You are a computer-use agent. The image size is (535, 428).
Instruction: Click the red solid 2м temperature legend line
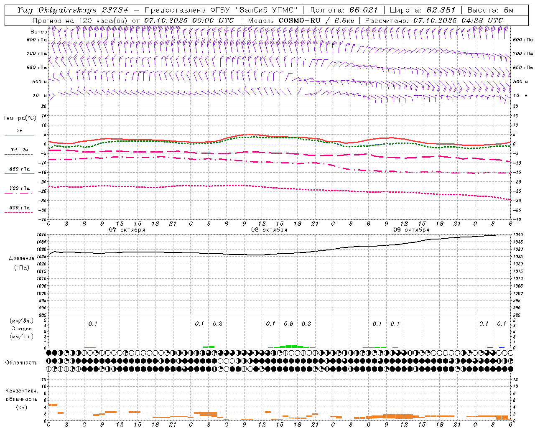point(19,135)
